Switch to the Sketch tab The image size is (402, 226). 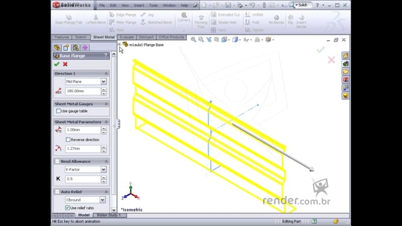coord(81,37)
